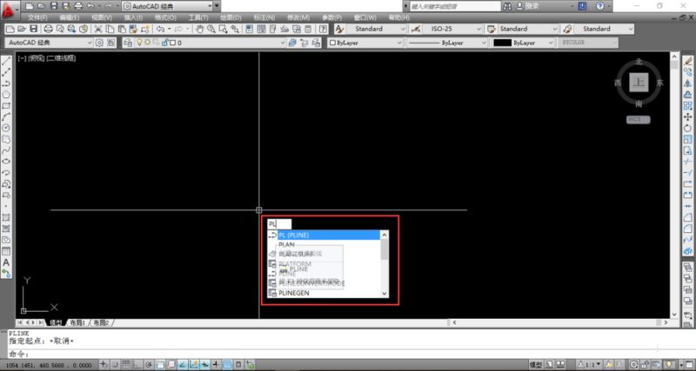
Task: Open Layer Properties Manager icon
Action: [x=128, y=43]
